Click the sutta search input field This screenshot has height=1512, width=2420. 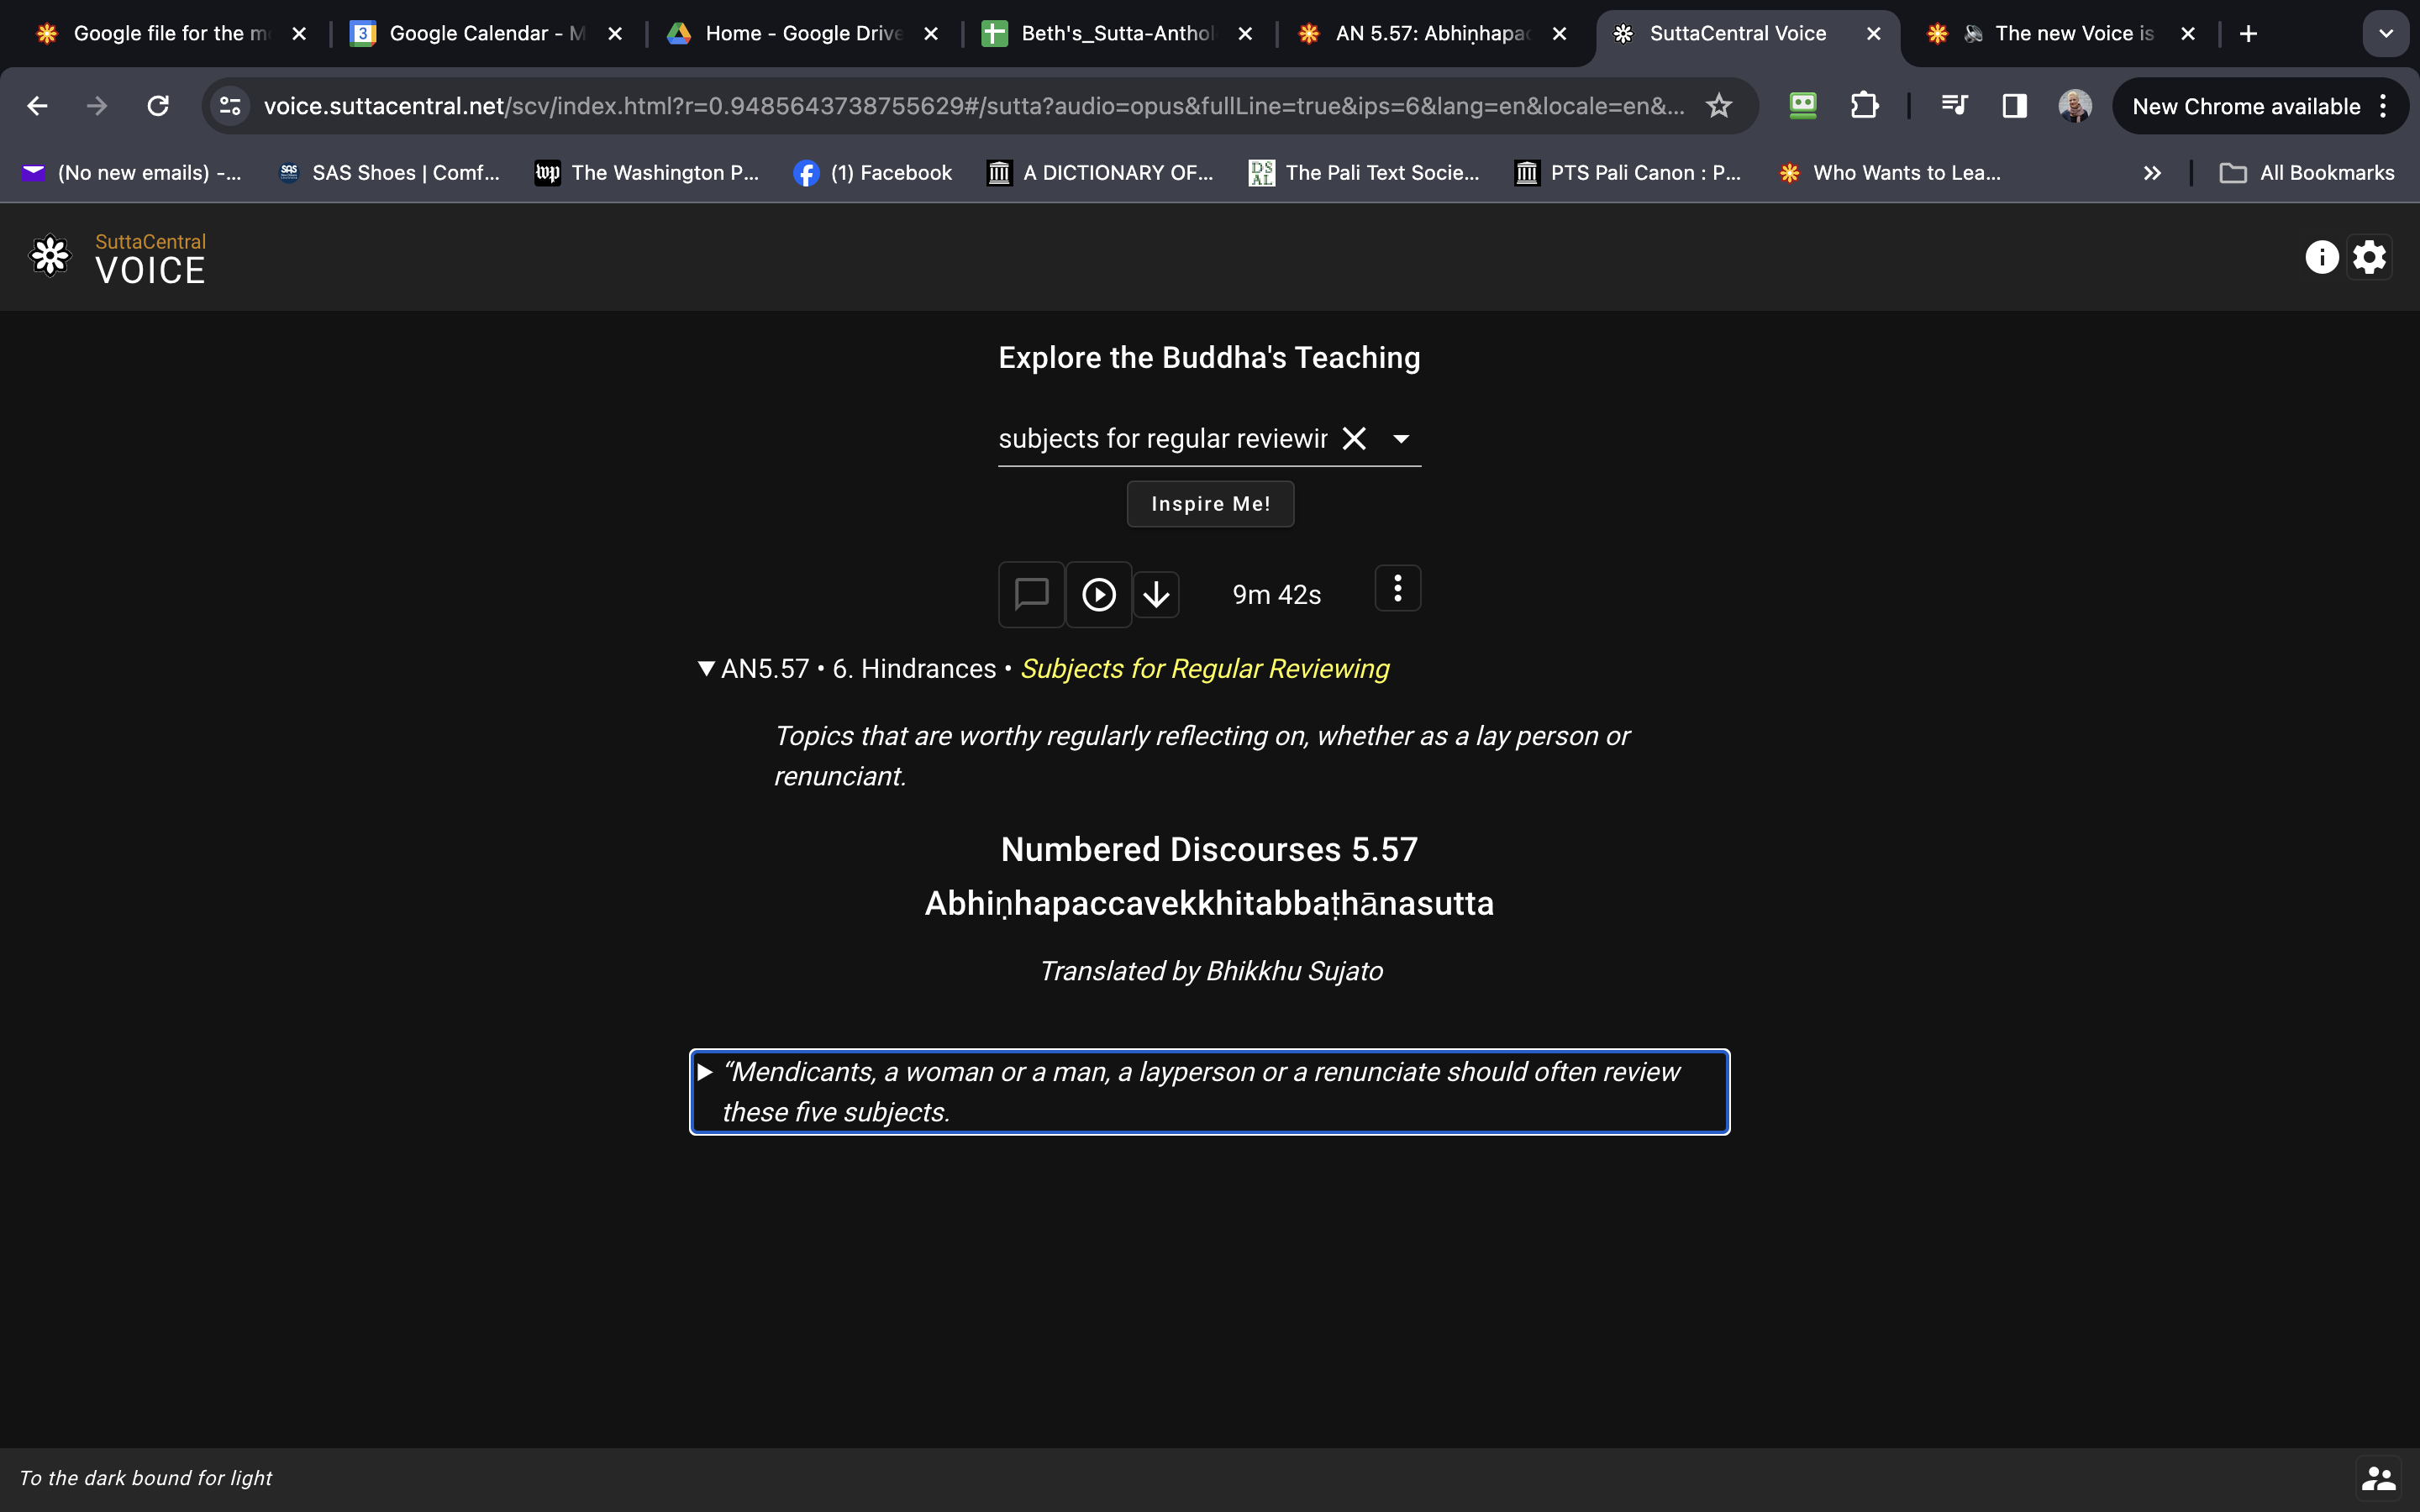(1163, 439)
